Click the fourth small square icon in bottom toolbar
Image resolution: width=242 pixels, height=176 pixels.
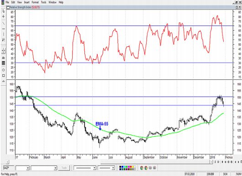(154, 168)
